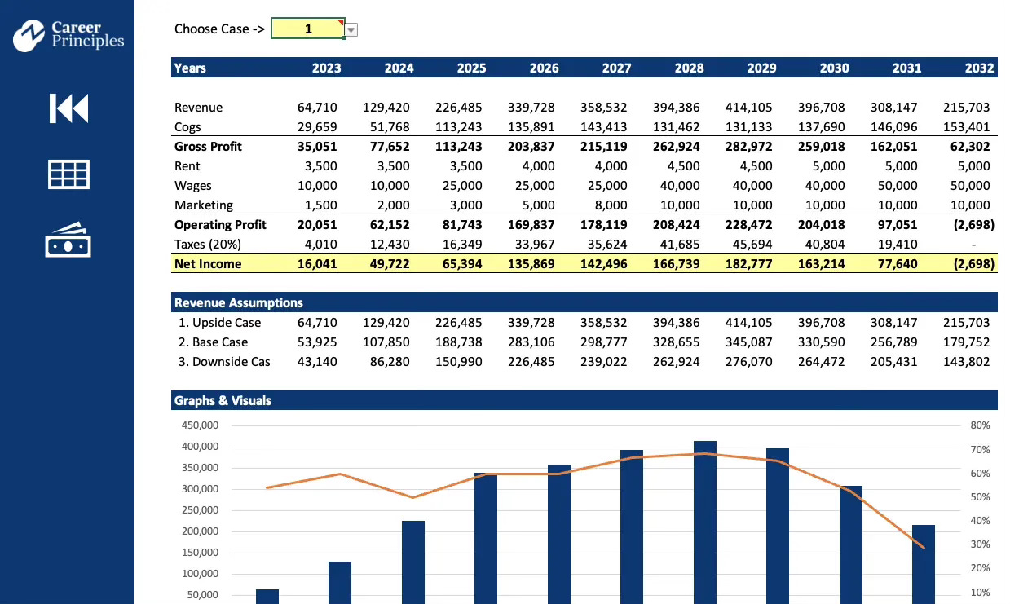Select the Net Income row label

click(208, 263)
